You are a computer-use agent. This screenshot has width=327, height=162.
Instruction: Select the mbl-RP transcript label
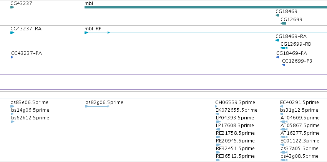(x=93, y=29)
